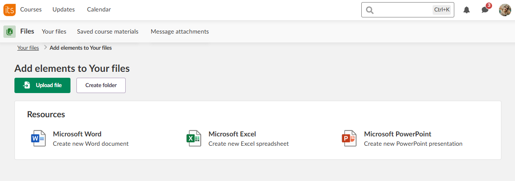Open the Message attachments tab
Image resolution: width=515 pixels, height=181 pixels.
180,31
